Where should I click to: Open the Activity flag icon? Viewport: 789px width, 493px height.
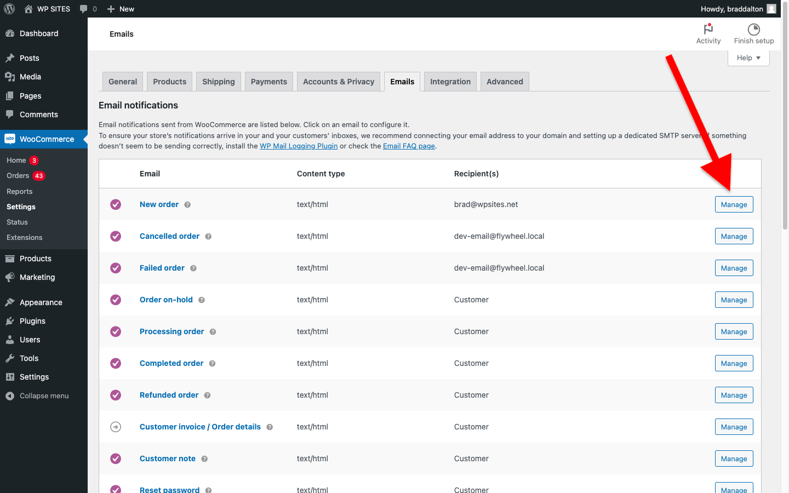(x=708, y=29)
